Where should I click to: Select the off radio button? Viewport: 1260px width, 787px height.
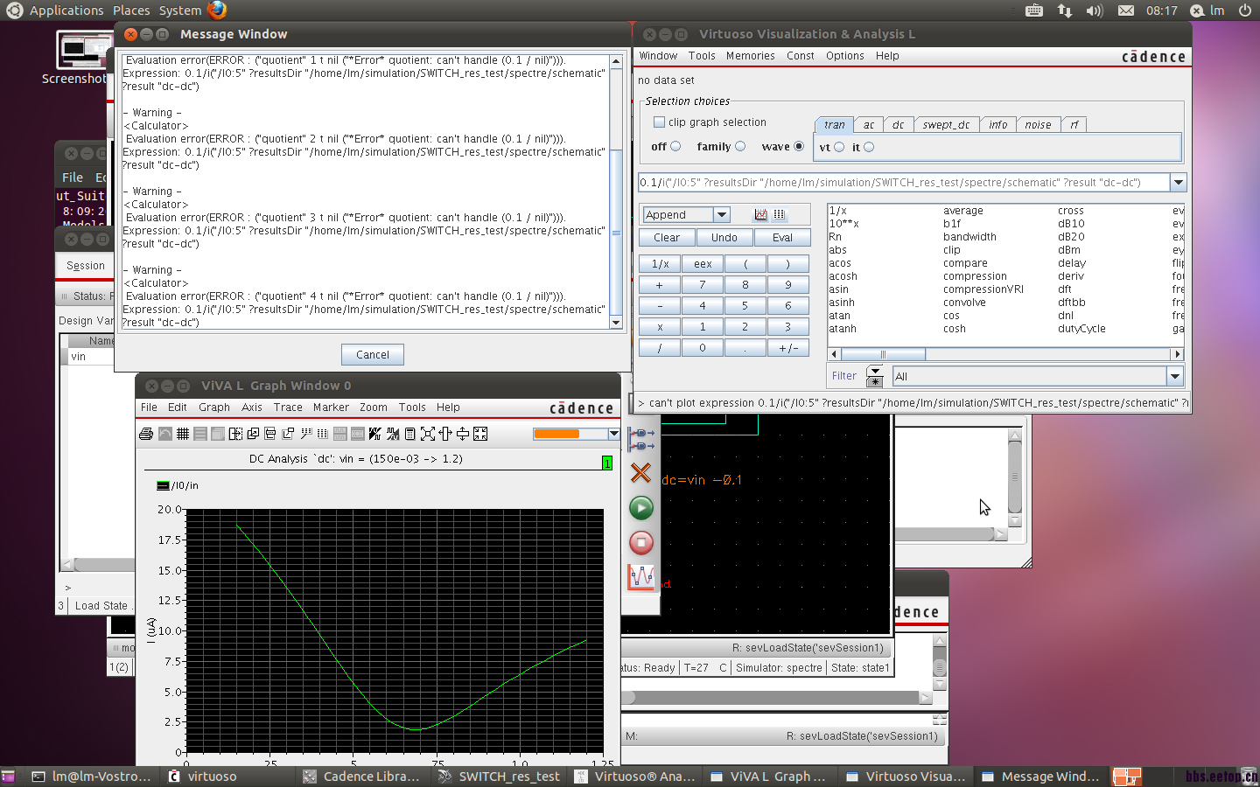click(x=675, y=147)
